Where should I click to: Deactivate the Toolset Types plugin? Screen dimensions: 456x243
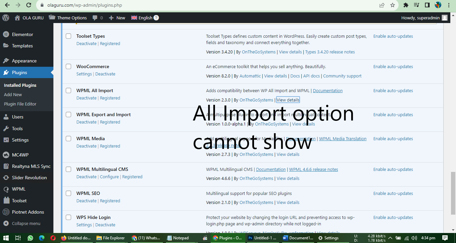coord(86,43)
